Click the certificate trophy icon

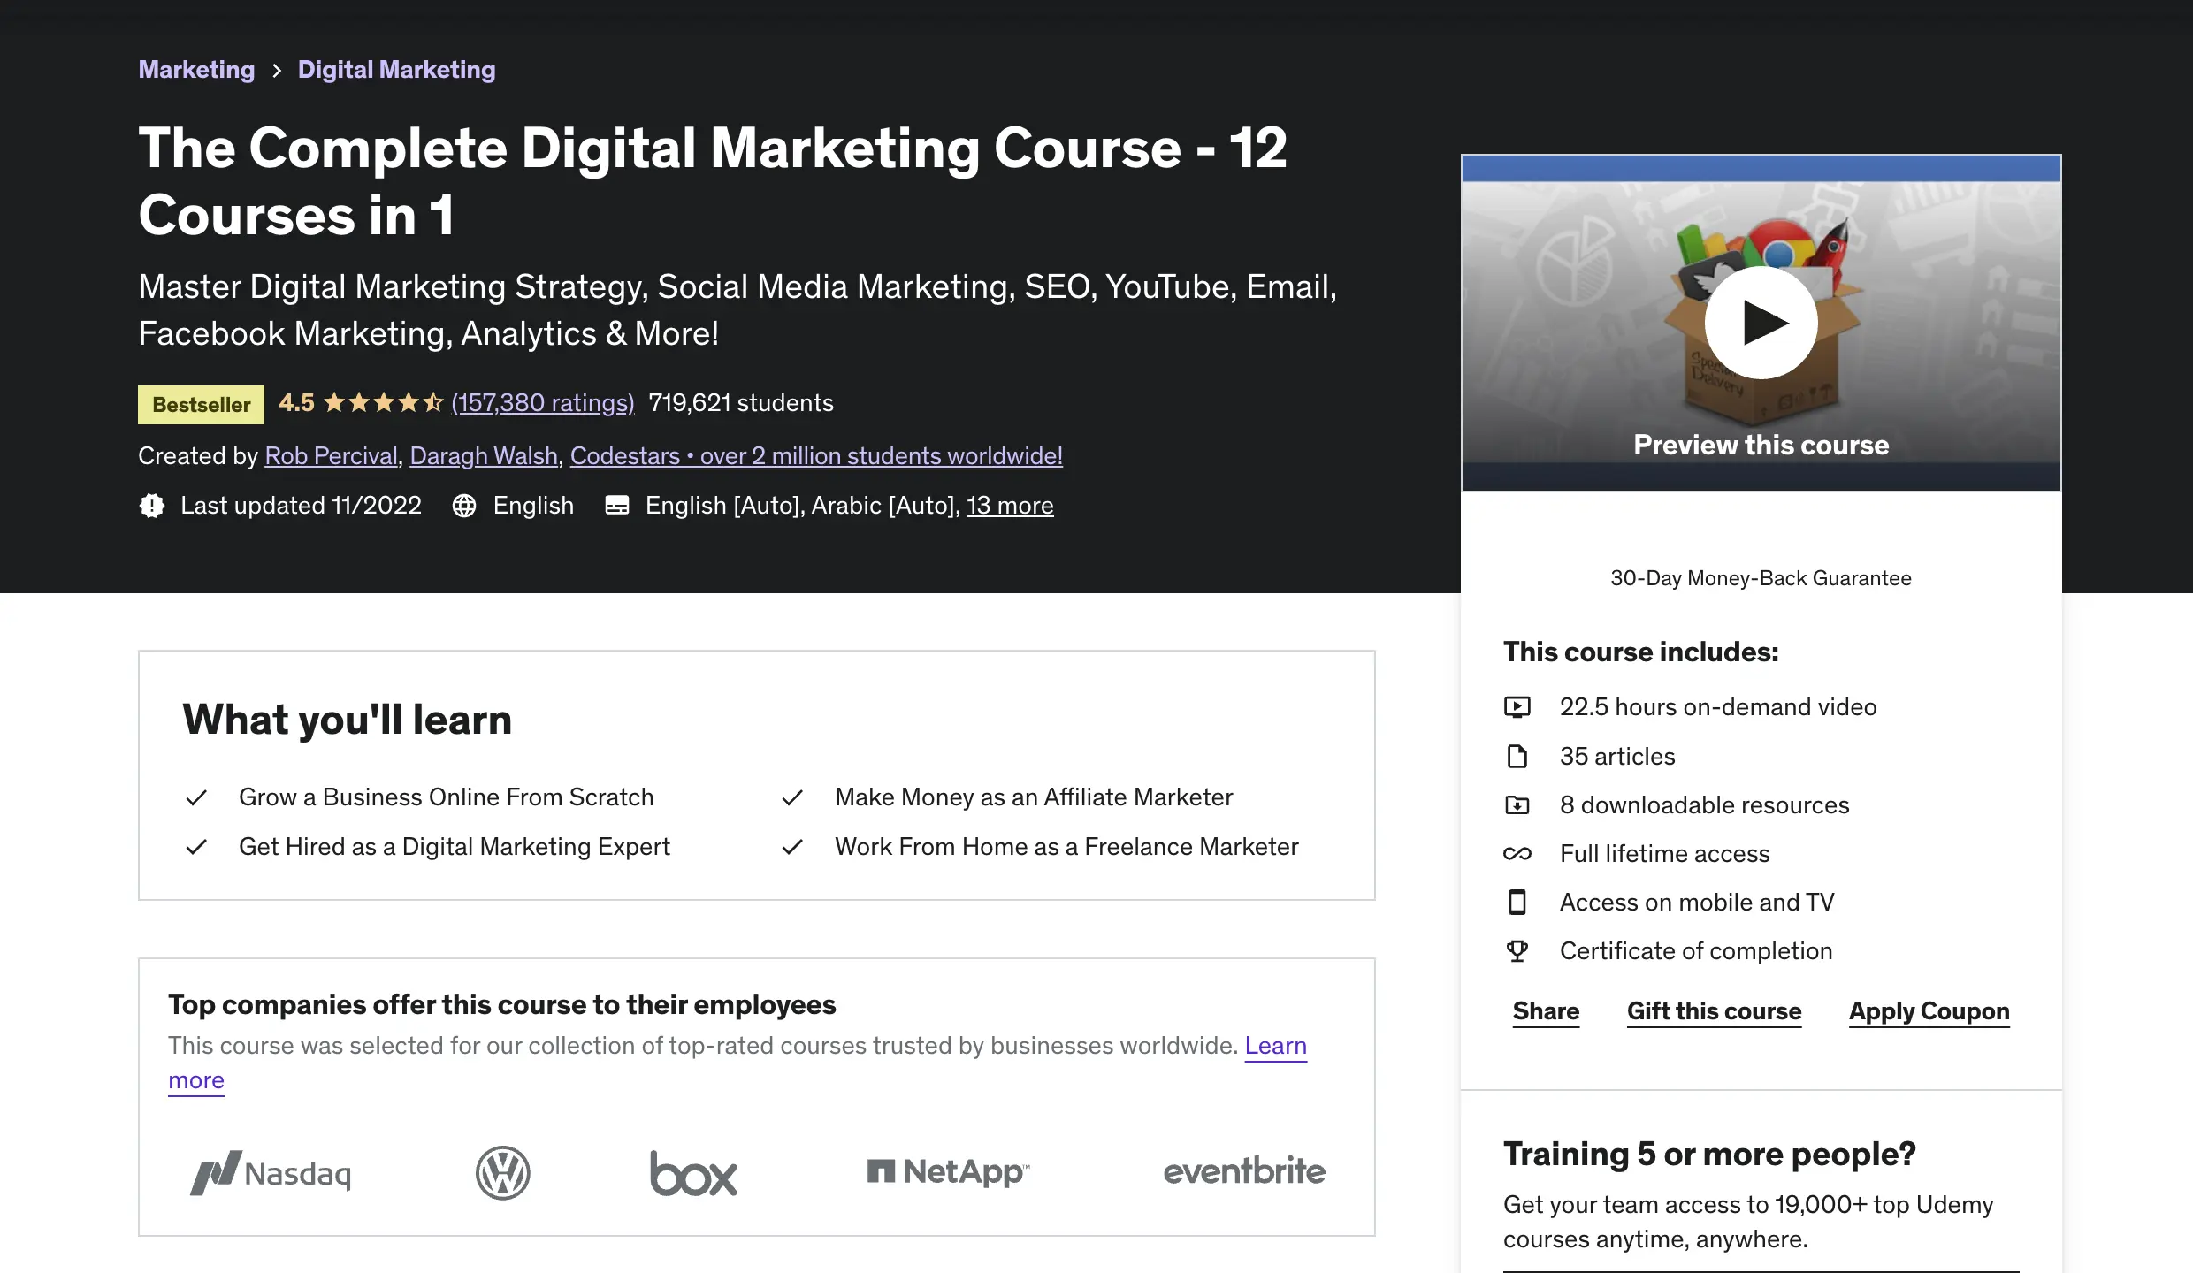pos(1517,951)
